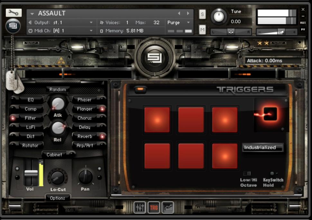Open the mixer view icon
This screenshot has height=220, width=312.
coord(140,207)
